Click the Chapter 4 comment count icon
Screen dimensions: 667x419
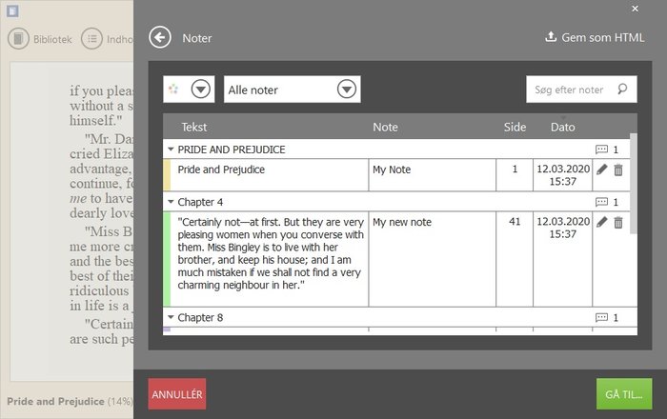click(601, 202)
